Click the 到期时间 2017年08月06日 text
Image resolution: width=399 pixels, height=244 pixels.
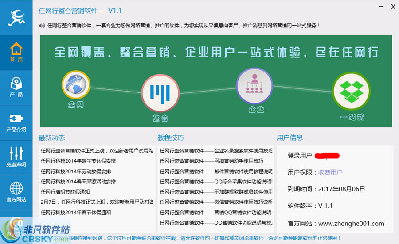coord(326,189)
